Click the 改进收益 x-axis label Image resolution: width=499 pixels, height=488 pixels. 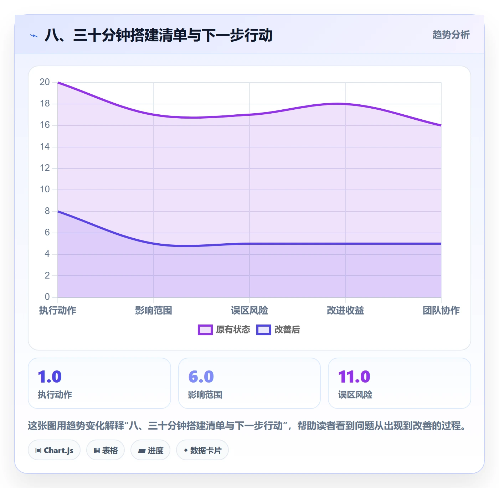click(345, 311)
